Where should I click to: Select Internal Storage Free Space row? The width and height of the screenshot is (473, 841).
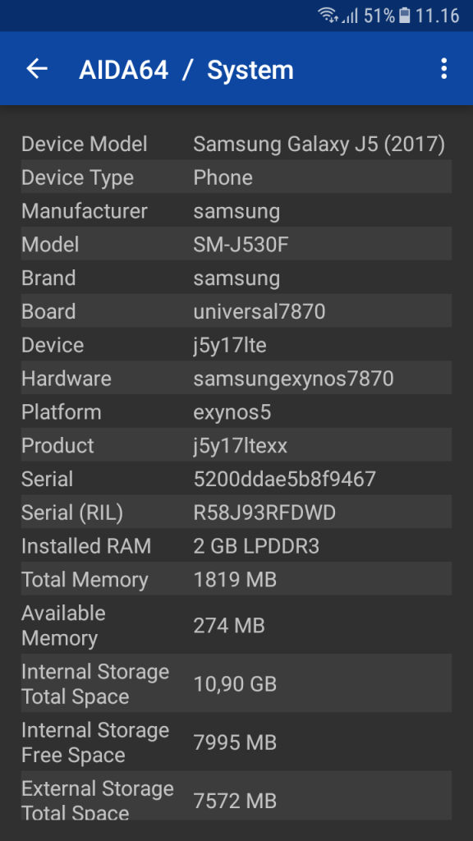[x=236, y=742]
